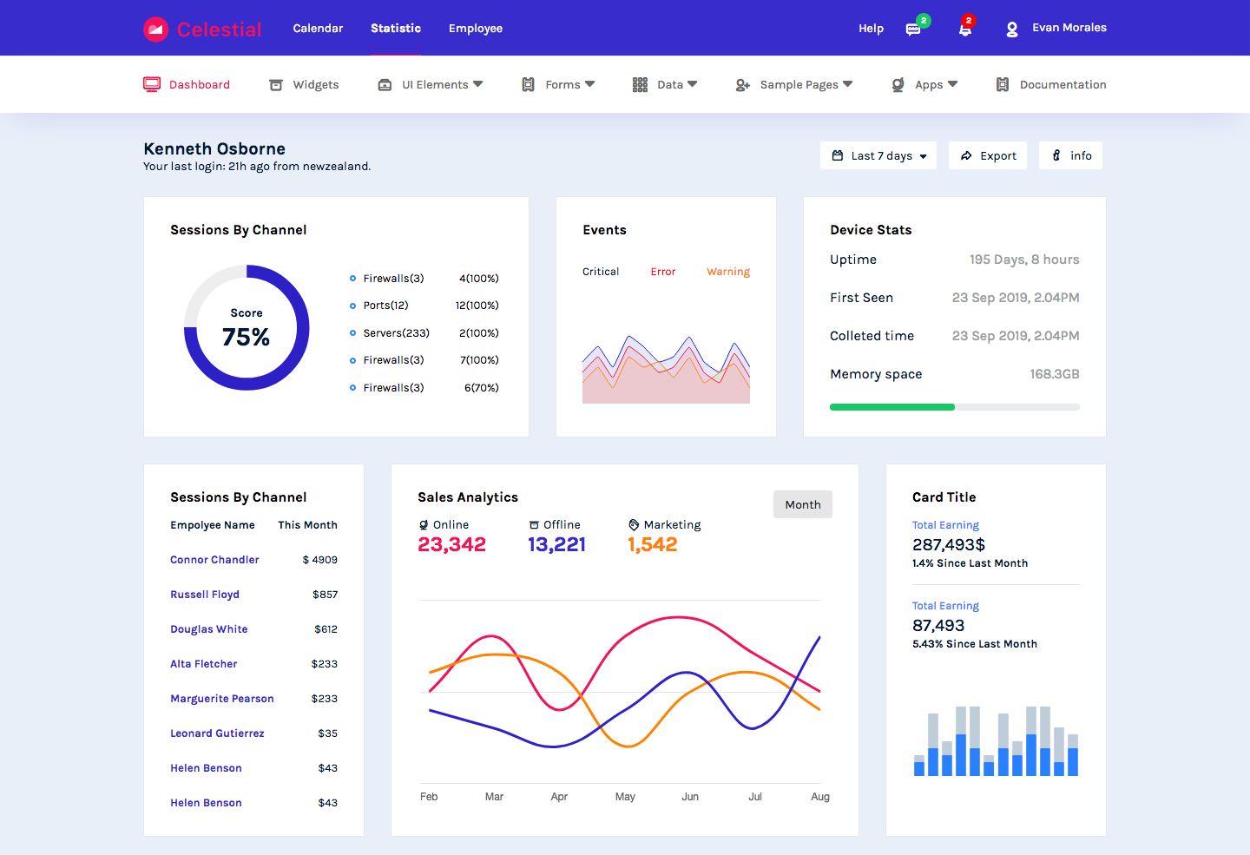Open the chat messages icon

[x=912, y=30]
